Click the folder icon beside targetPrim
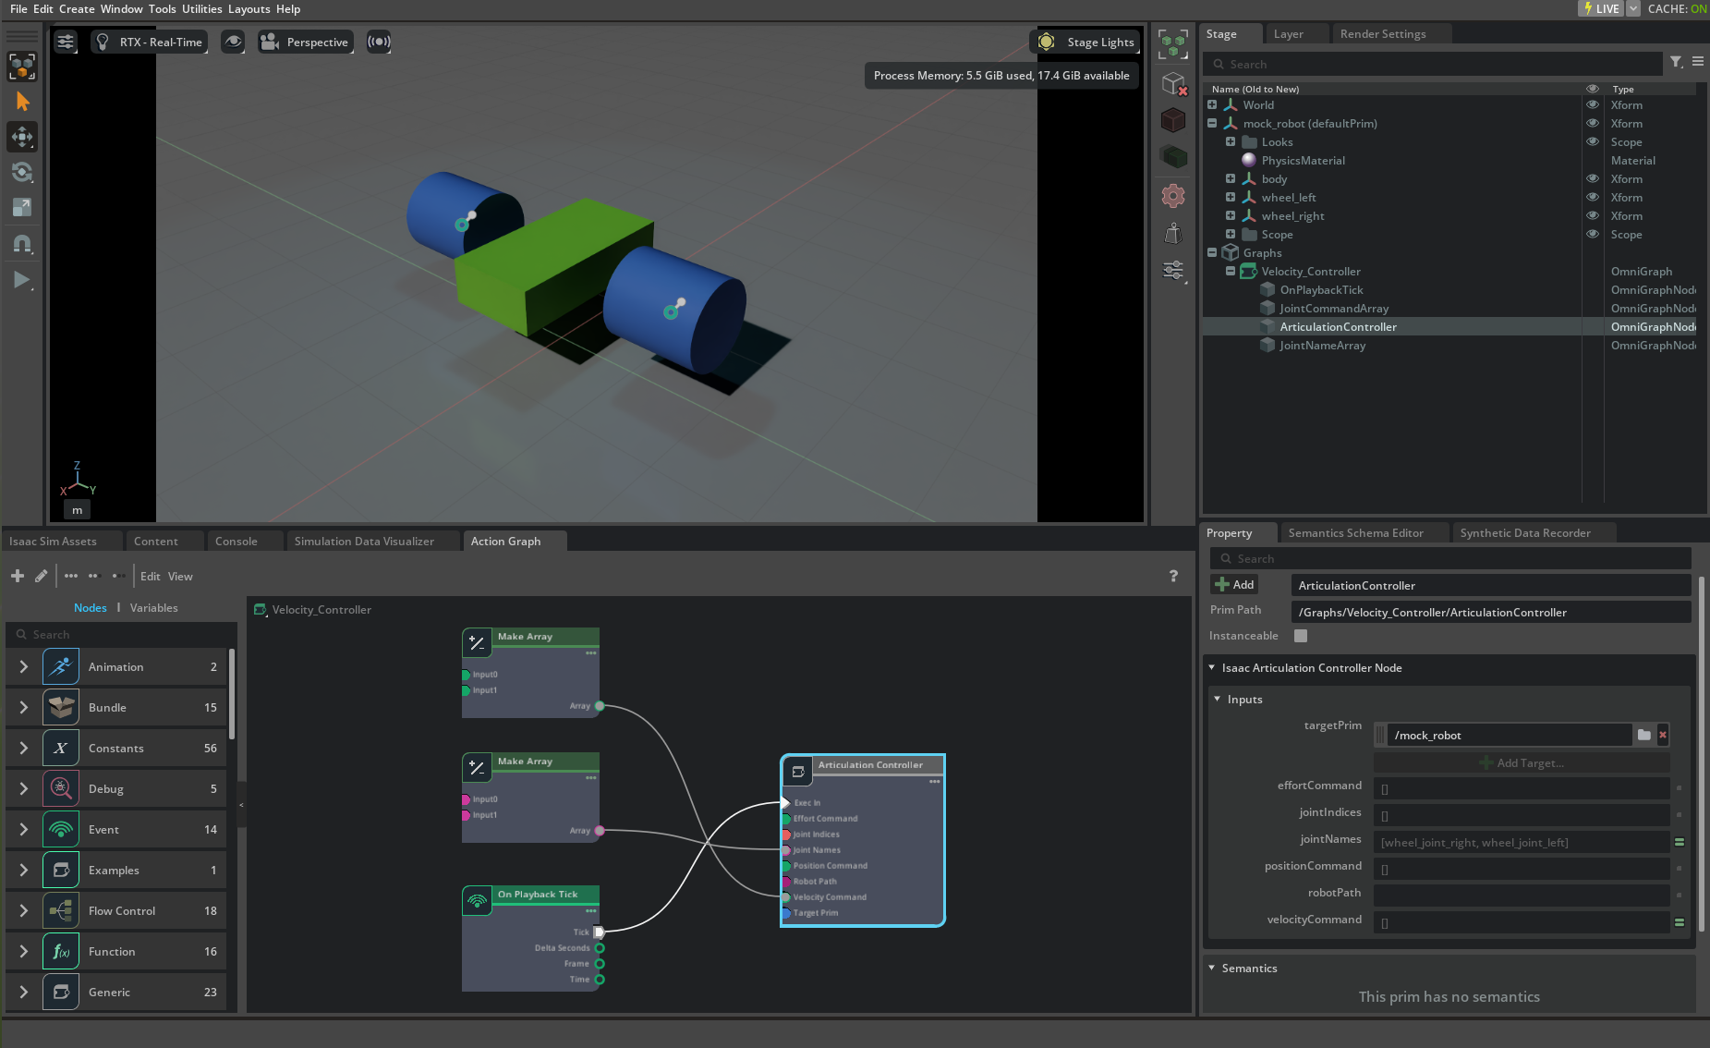This screenshot has height=1048, width=1710. coord(1644,735)
